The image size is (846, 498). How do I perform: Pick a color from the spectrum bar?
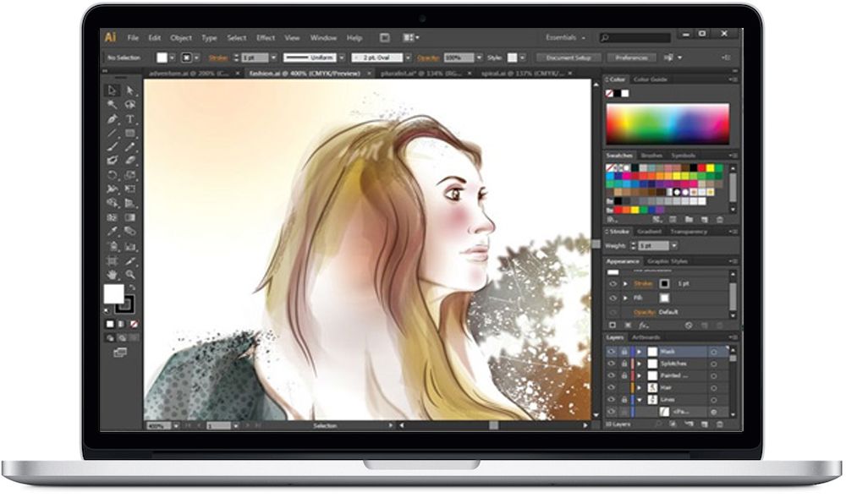tap(667, 123)
